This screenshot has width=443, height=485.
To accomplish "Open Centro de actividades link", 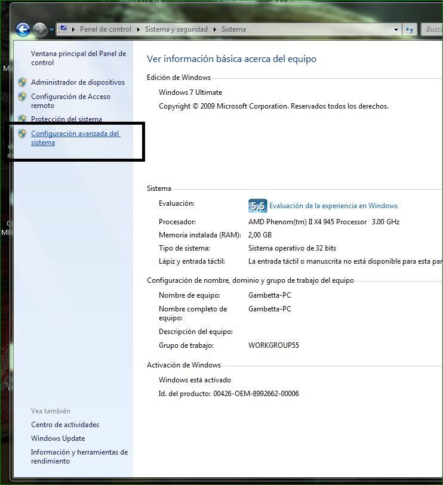I will (x=65, y=425).
